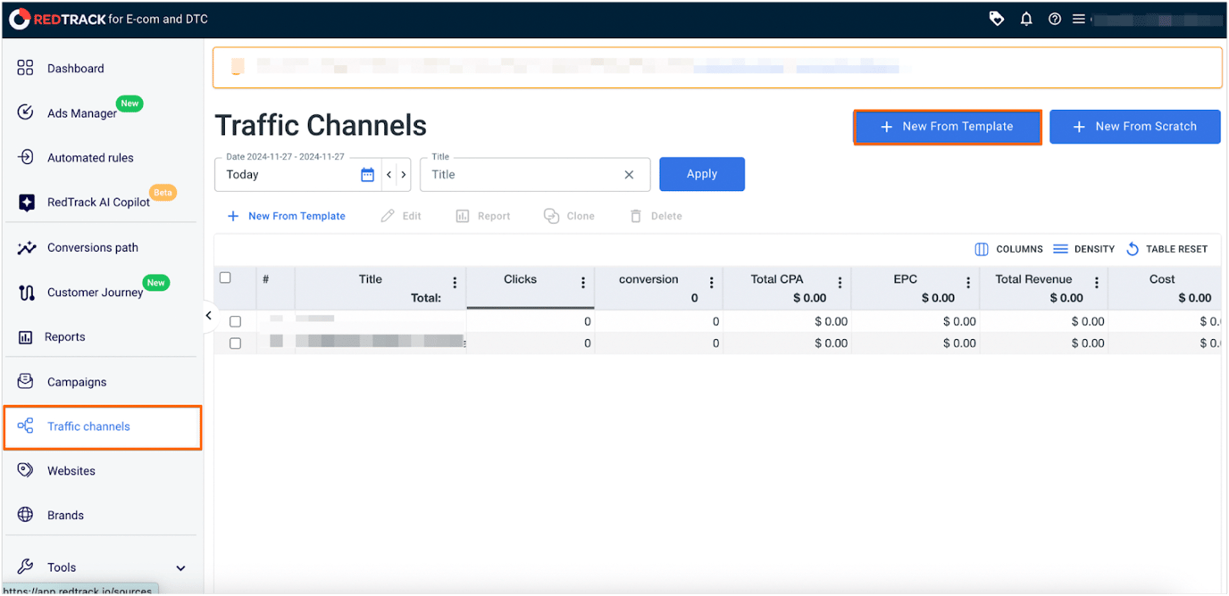Screen dimensions: 1229x596
Task: Open the notifications bell
Action: [x=1025, y=18]
